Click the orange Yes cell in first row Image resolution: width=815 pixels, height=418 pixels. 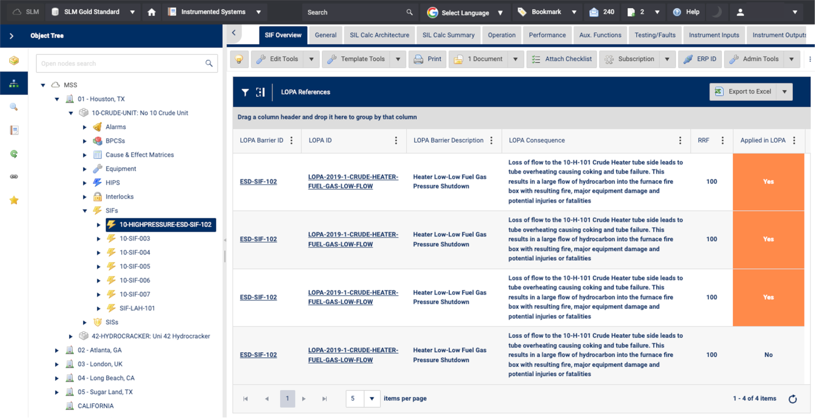point(768,182)
